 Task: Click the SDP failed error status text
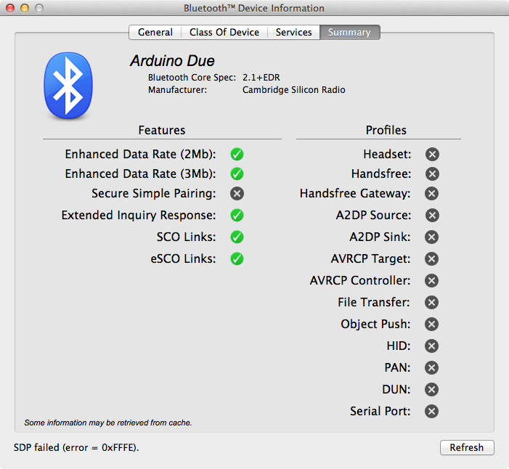[76, 447]
